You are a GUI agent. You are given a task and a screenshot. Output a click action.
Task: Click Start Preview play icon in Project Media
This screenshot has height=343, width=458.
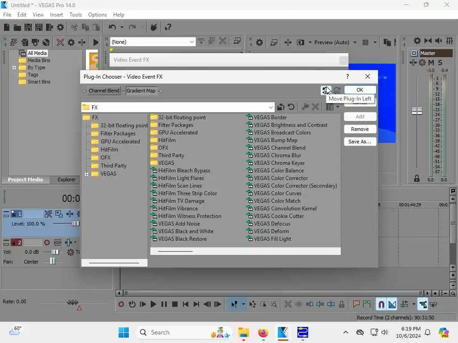tap(96, 42)
